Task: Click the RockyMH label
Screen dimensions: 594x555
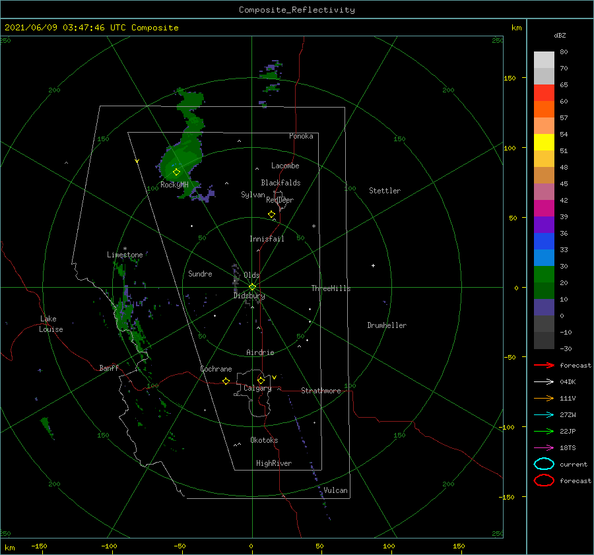Action: coord(174,185)
